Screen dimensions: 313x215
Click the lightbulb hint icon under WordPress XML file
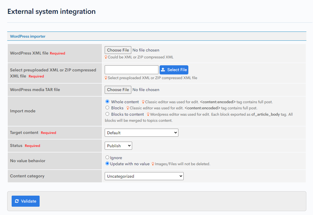(x=106, y=57)
